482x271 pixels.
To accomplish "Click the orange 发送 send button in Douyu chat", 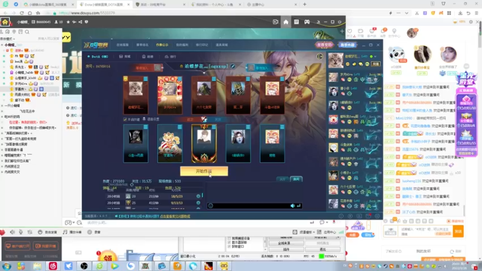I will pos(458,231).
